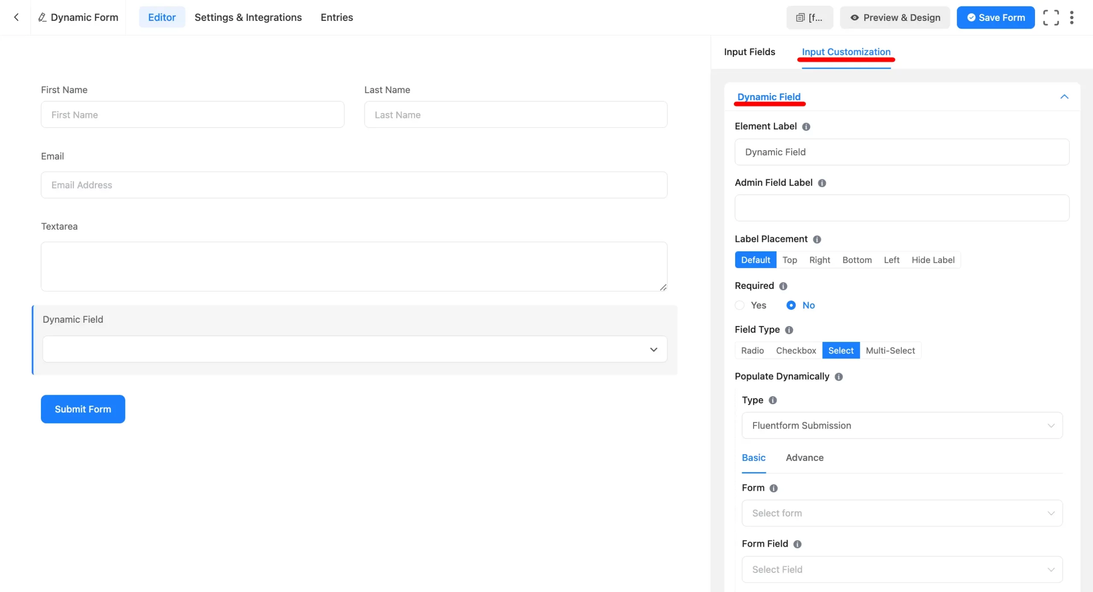Viewport: 1093px width, 592px height.
Task: Open the three-dot options menu
Action: click(x=1072, y=17)
